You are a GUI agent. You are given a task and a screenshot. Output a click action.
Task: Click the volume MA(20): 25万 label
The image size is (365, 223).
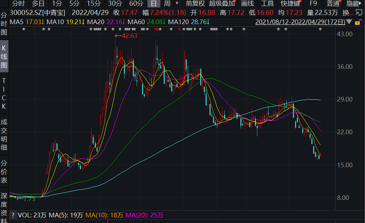144,215
